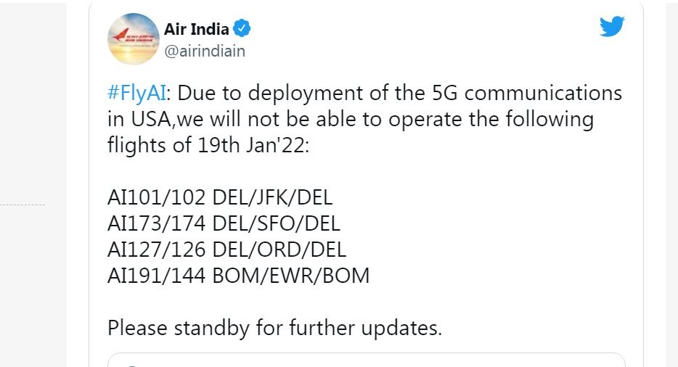Click the flight number AI191/144
Viewport: 678px width, 367px height.
point(157,276)
